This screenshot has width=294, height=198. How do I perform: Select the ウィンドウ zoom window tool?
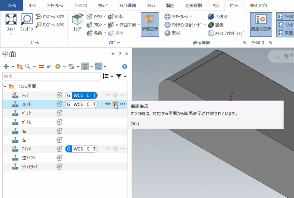point(27,19)
